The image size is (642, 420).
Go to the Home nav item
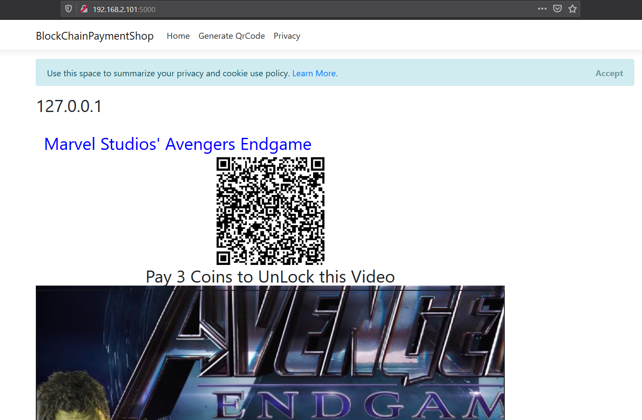178,36
